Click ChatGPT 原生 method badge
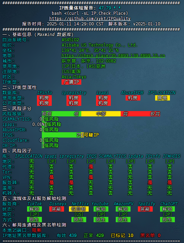 coord(167,219)
